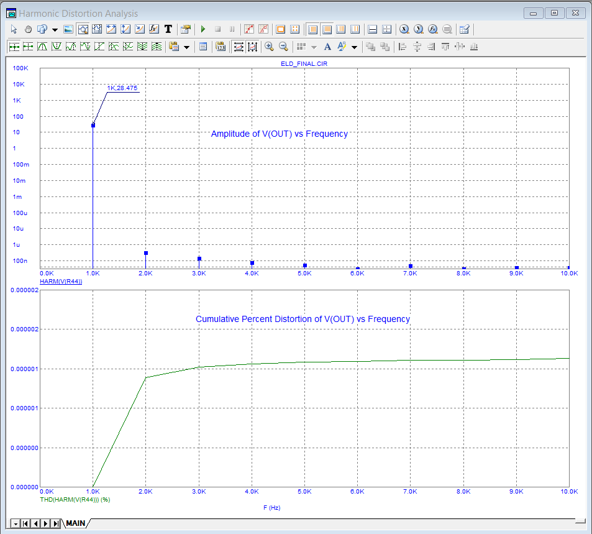Click the grayed lines magnifier icon
This screenshot has height=534, width=592.
pos(447,29)
